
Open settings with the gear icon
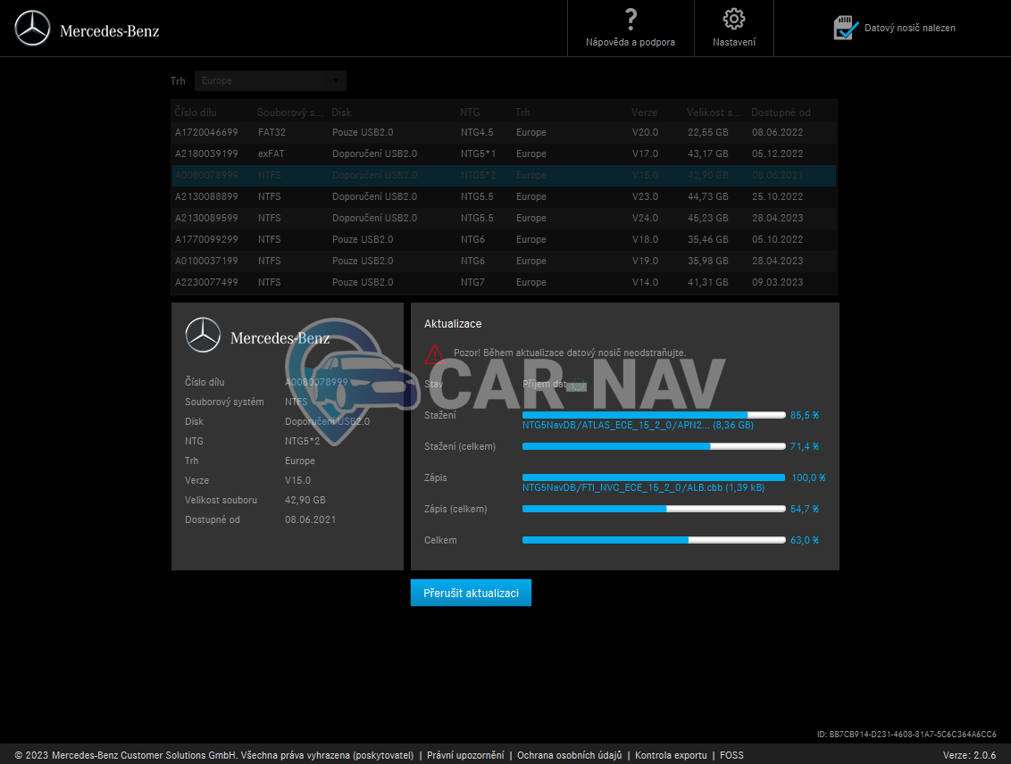(x=734, y=19)
